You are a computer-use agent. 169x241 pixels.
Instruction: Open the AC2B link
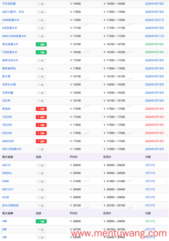(6, 197)
